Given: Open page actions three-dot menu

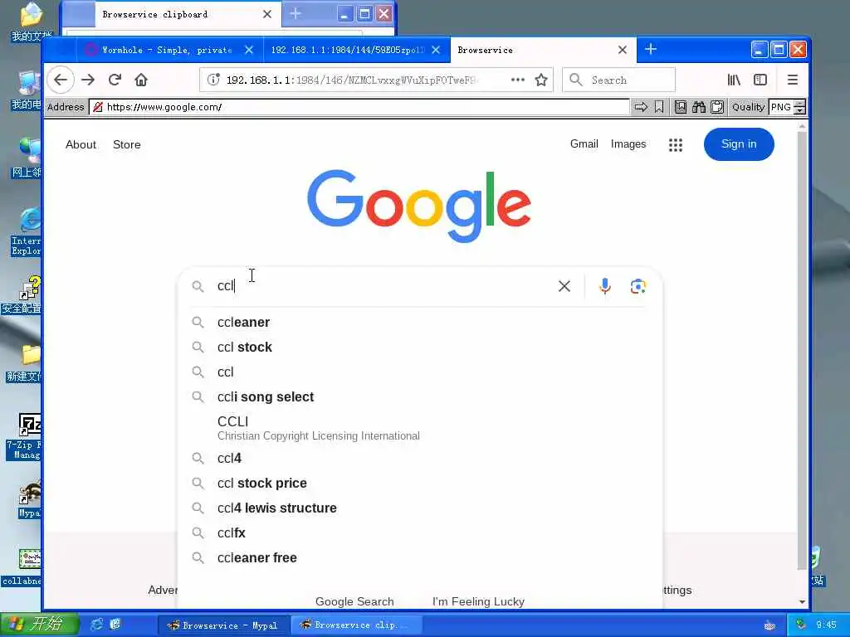Looking at the screenshot, I should click(518, 80).
